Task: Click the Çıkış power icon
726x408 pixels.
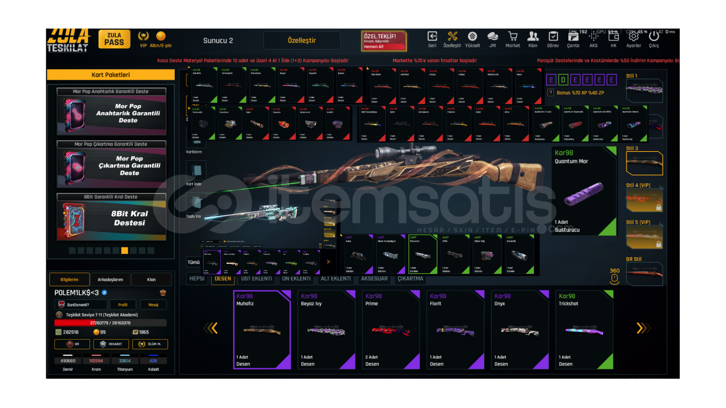Action: click(654, 37)
